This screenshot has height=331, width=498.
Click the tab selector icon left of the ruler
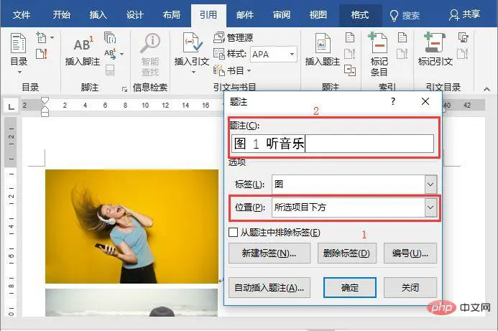coord(11,107)
